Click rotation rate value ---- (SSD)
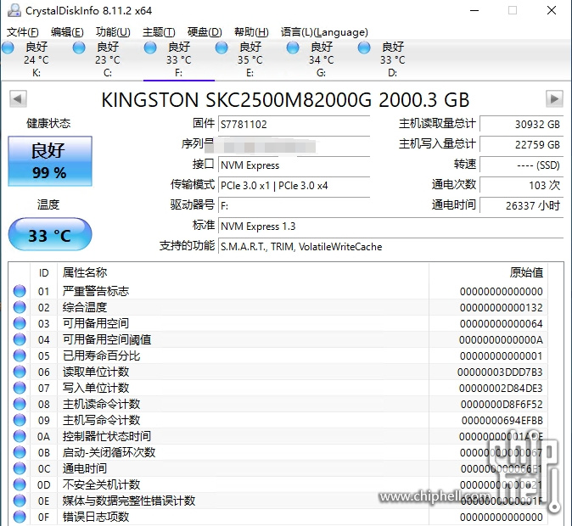This screenshot has height=526, width=572. click(522, 165)
